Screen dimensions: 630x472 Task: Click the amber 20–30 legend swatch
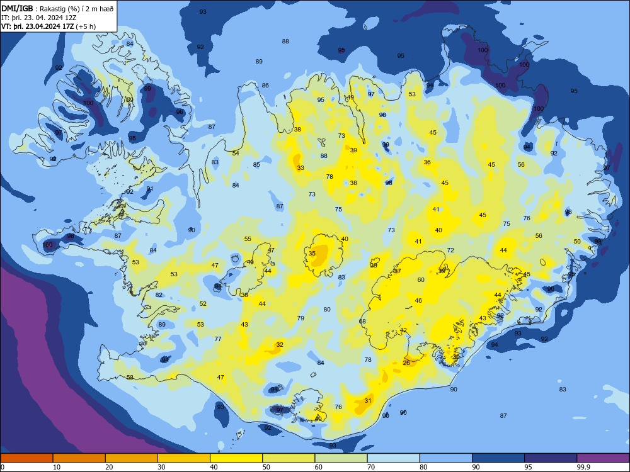132,458
